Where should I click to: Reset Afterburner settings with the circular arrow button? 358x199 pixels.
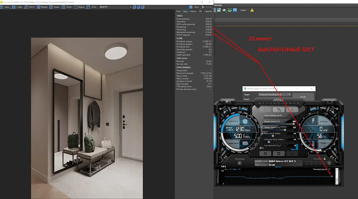279,154
